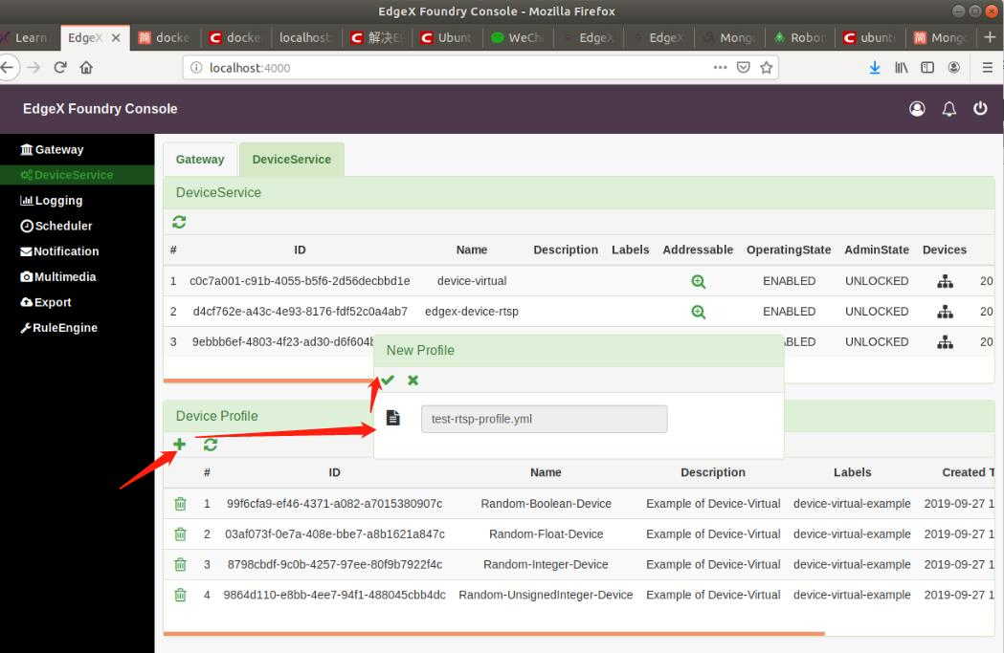The height and width of the screenshot is (653, 1004).
Task: Open Firefox library icon
Action: pyautogui.click(x=901, y=67)
